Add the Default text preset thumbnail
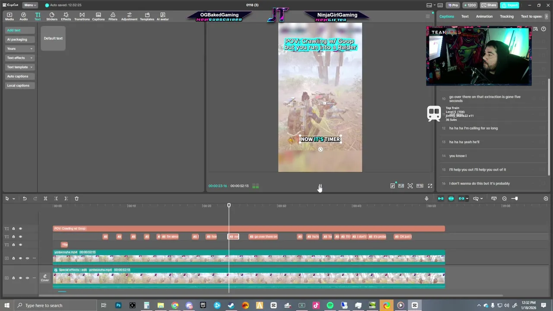The width and height of the screenshot is (553, 311). 53,38
